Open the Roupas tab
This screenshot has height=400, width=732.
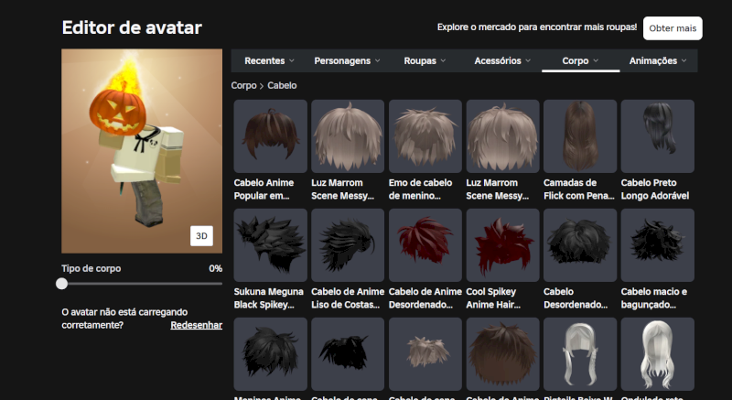(425, 60)
